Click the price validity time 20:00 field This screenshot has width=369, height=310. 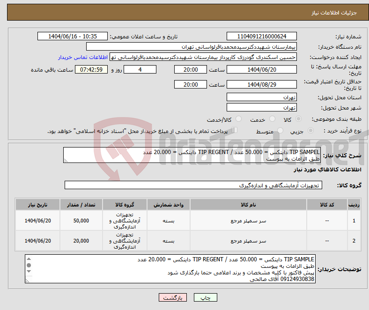pyautogui.click(x=191, y=84)
